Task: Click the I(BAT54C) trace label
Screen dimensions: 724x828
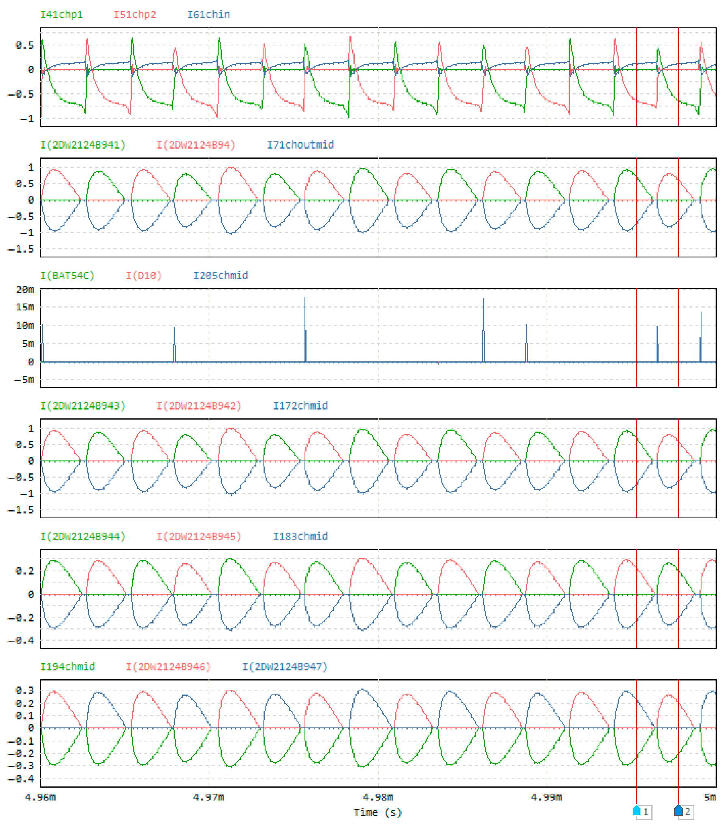Action: [x=67, y=275]
